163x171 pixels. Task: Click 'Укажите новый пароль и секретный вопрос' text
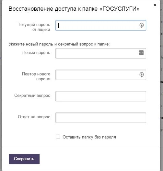click(51, 44)
